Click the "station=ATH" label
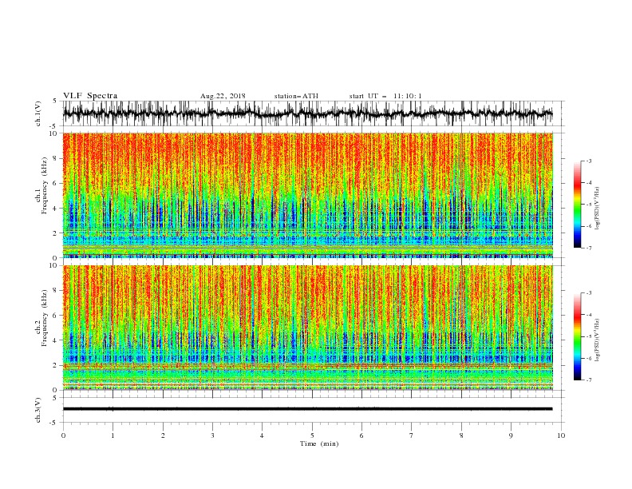The image size is (632, 489). (x=296, y=96)
